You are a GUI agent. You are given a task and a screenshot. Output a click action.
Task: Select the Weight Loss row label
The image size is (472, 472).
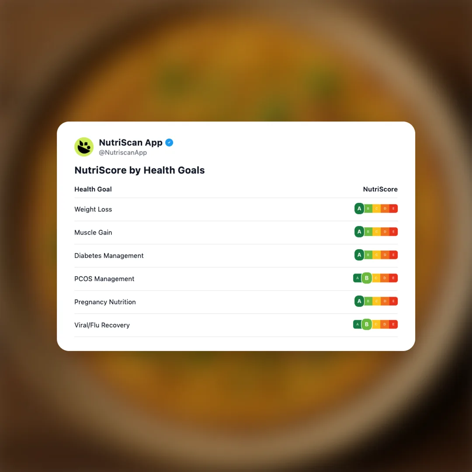click(x=93, y=209)
